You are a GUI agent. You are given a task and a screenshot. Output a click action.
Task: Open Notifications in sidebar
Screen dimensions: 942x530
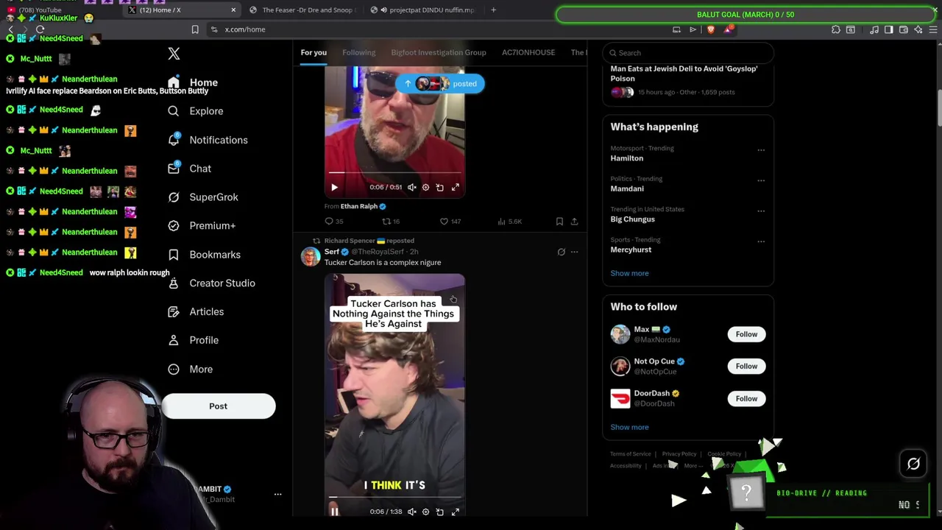[208, 140]
